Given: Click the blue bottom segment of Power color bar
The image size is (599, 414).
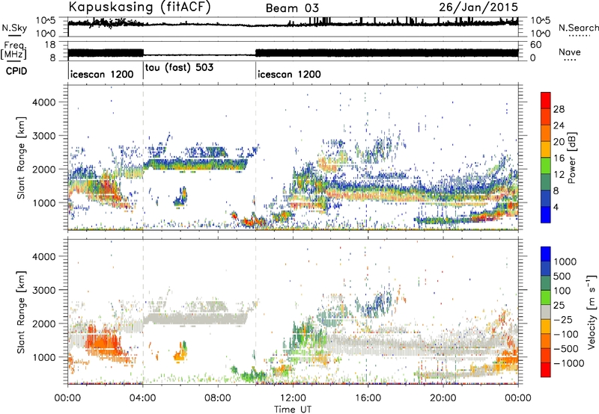Looking at the screenshot, I should click(x=546, y=214).
